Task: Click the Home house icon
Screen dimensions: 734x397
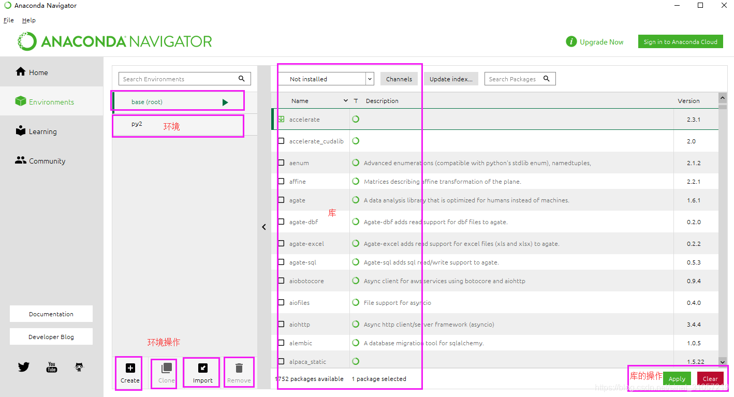Action: coord(21,71)
